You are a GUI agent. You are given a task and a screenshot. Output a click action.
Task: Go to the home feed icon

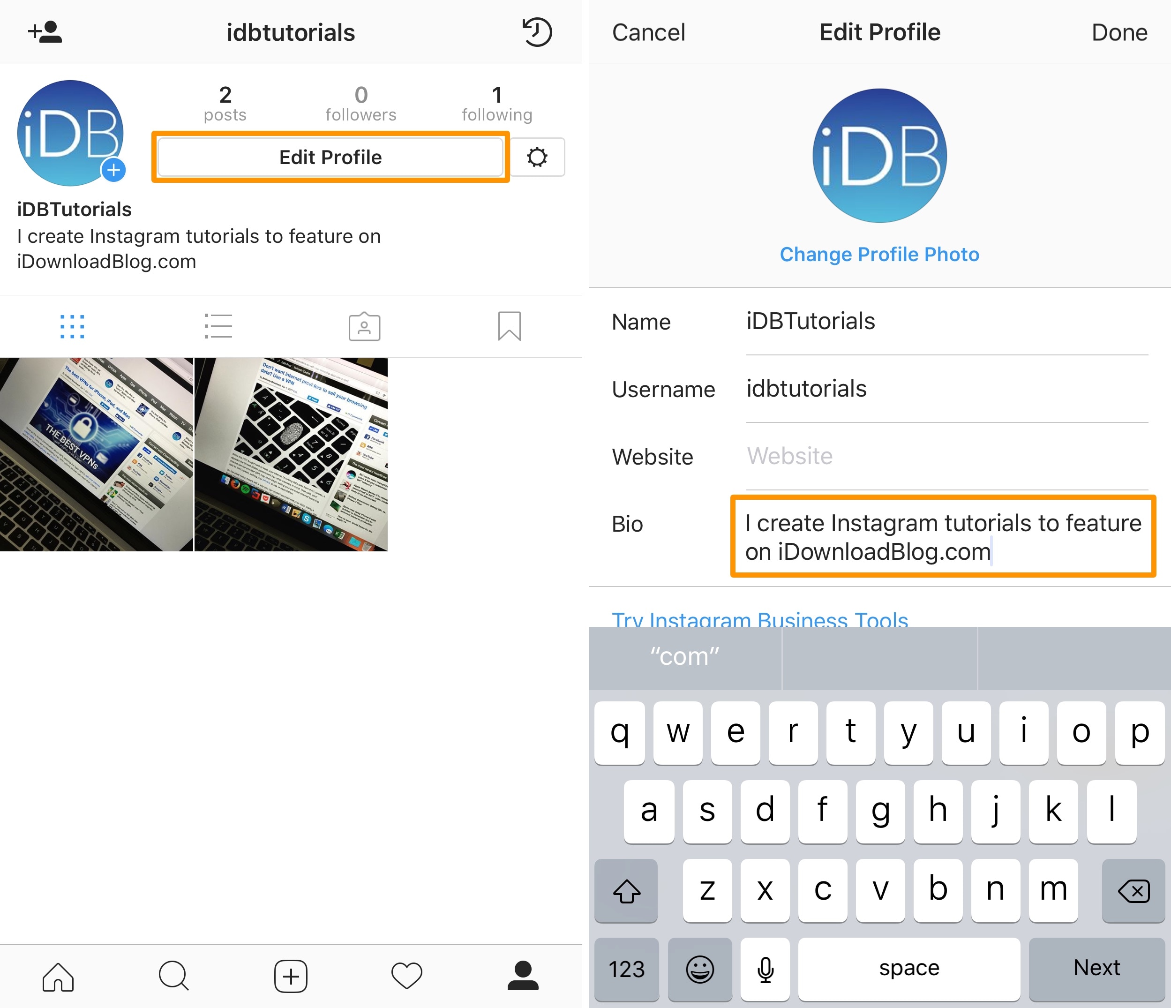click(58, 976)
